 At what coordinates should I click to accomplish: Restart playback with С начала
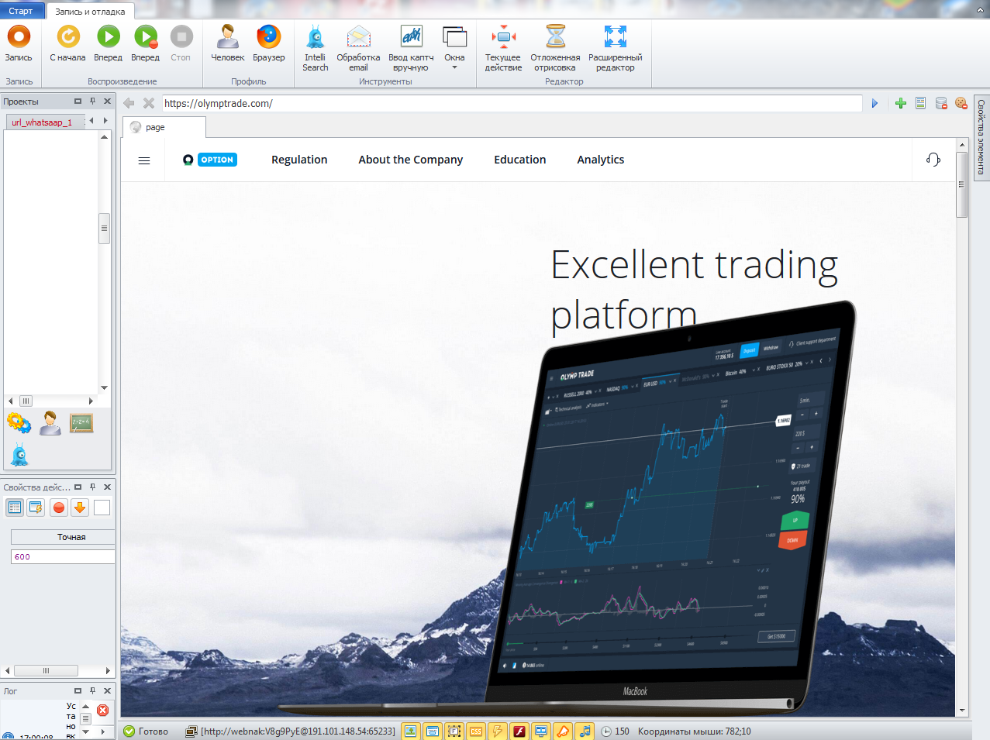67,43
